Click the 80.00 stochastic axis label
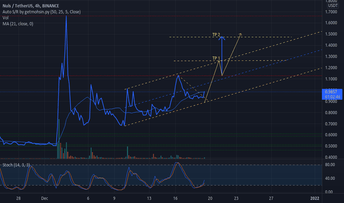 point(330,165)
